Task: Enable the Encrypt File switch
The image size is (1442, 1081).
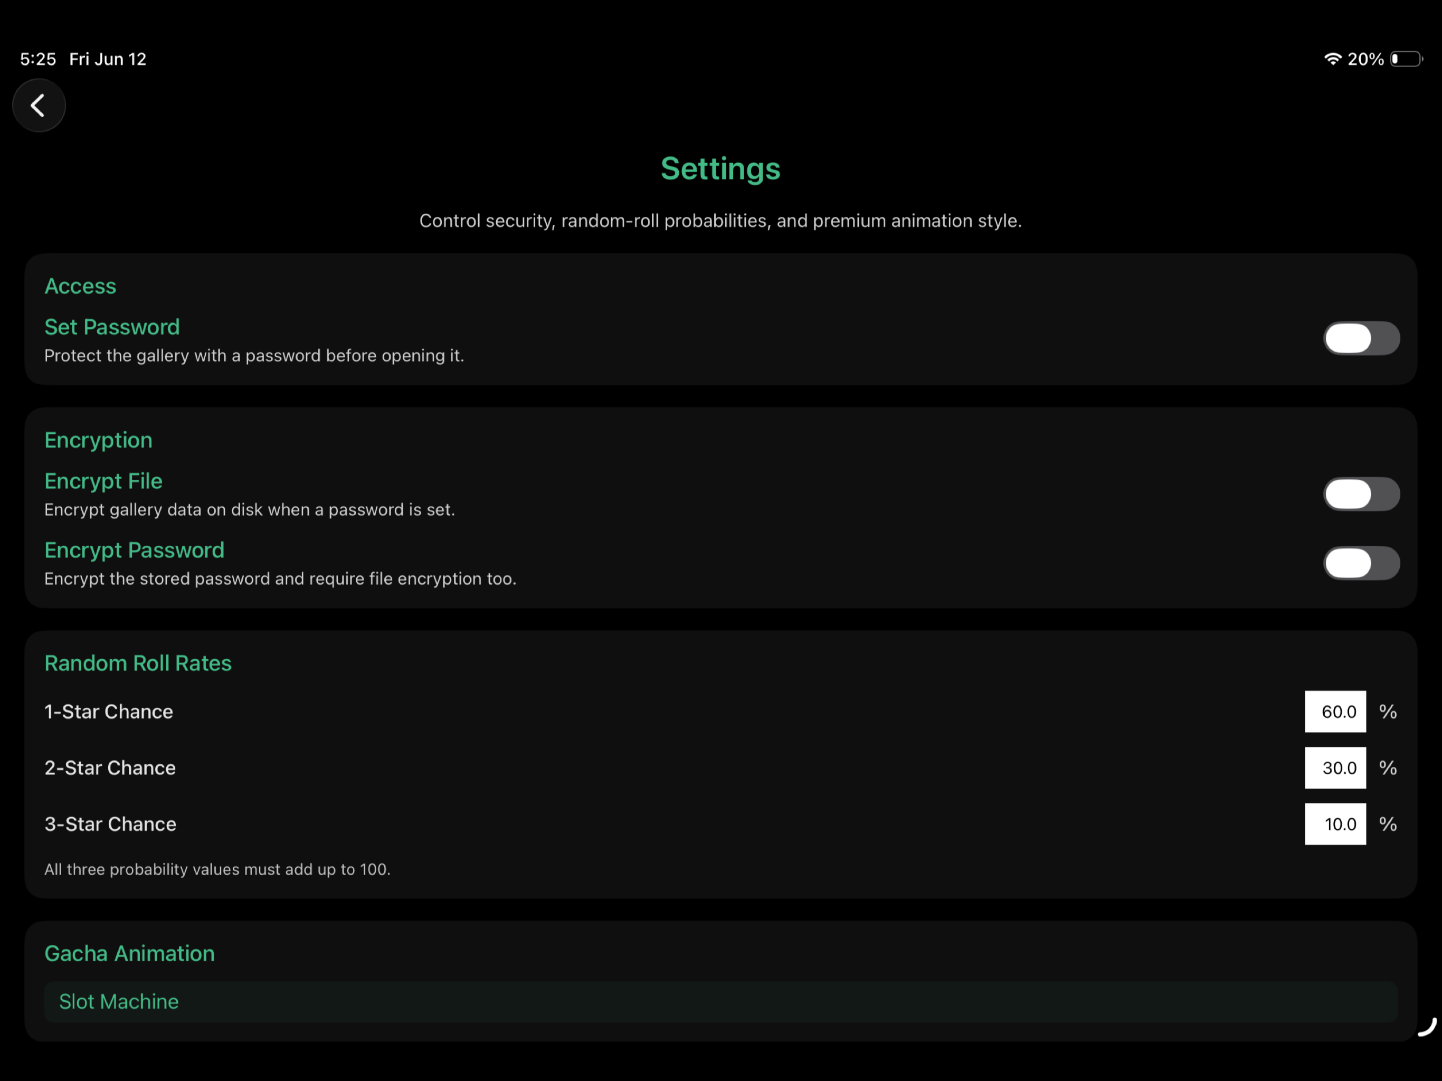Action: tap(1361, 494)
